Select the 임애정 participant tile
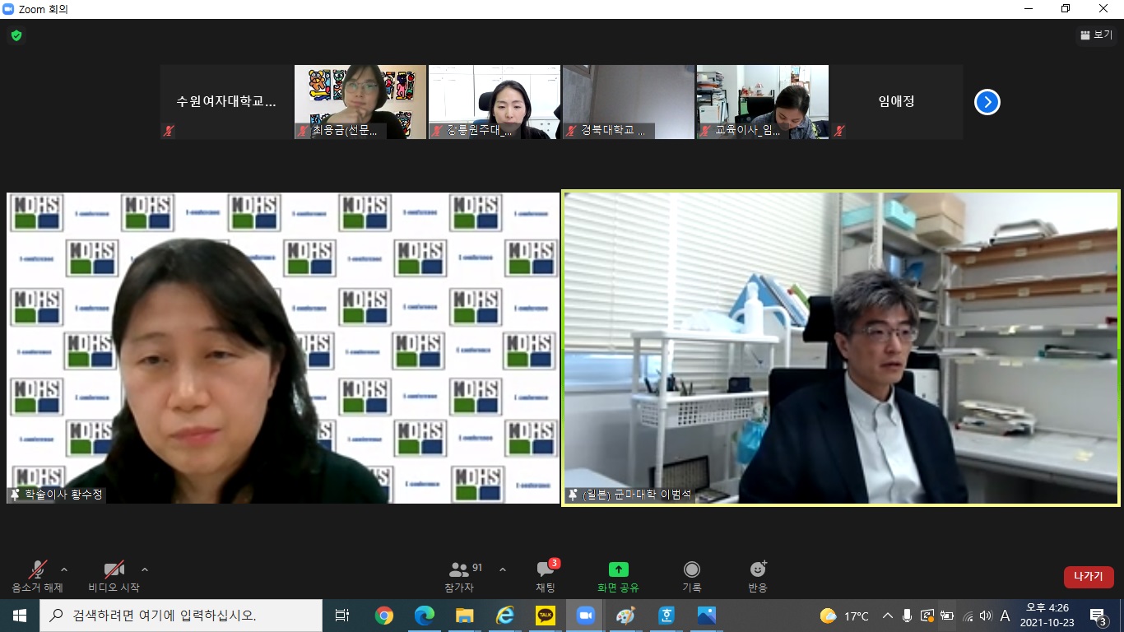The height and width of the screenshot is (632, 1124). (x=897, y=102)
